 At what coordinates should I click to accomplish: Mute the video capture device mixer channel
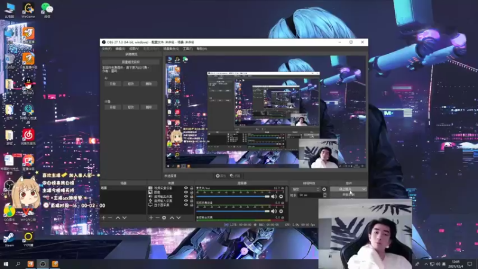274,211
